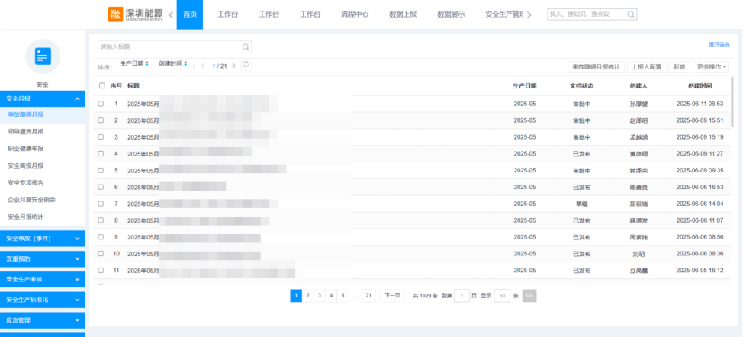This screenshot has height=337, width=743.
Task: Open 领导履责月报 in the sidebar
Action: pyautogui.click(x=26, y=132)
